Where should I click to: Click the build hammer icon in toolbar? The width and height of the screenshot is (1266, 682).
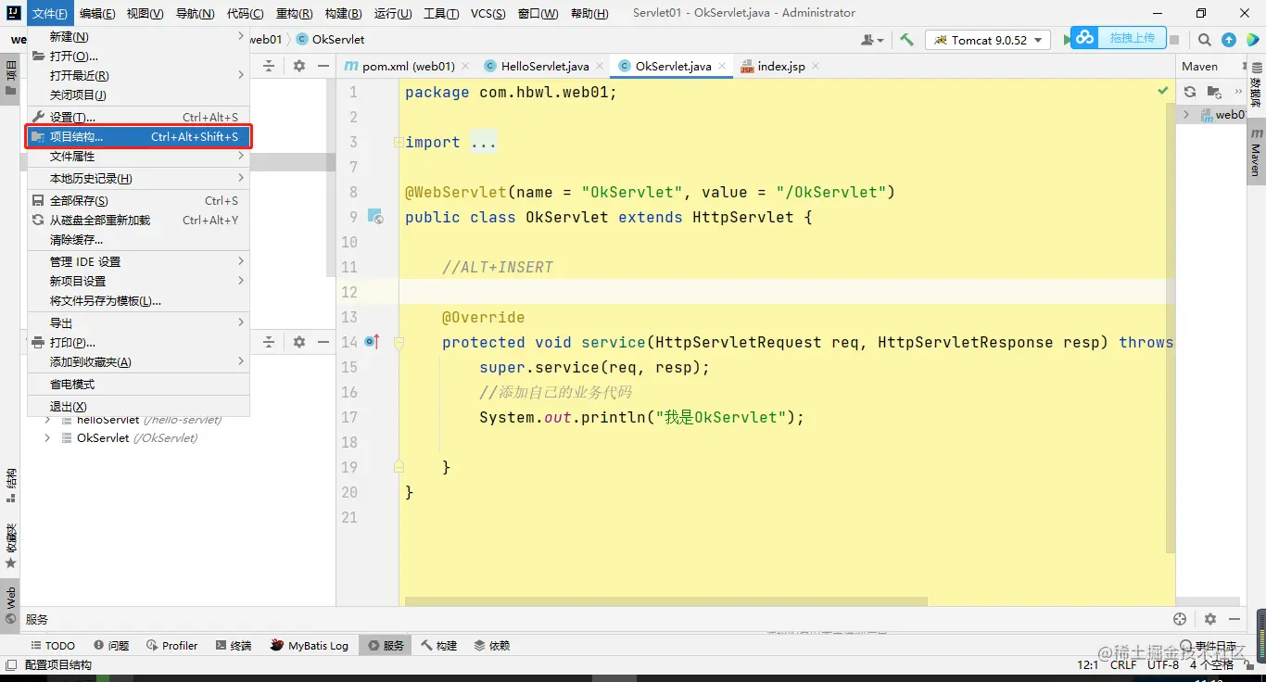pyautogui.click(x=907, y=40)
